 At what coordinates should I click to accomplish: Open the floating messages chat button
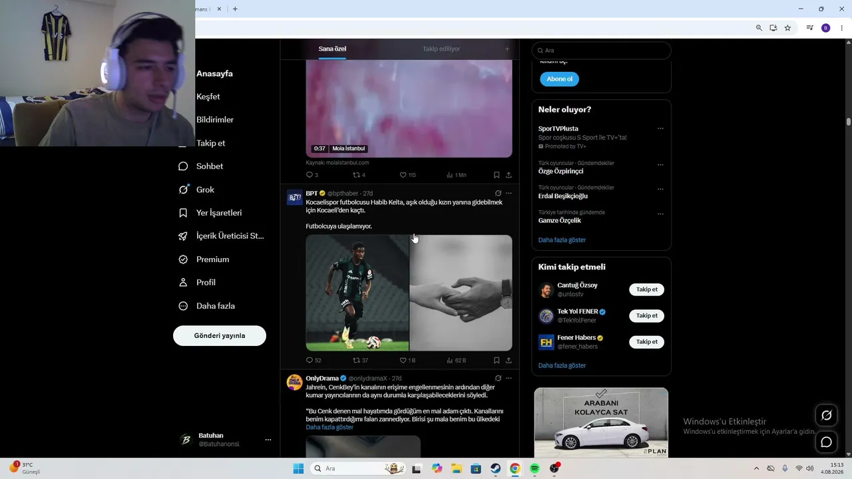pyautogui.click(x=827, y=442)
